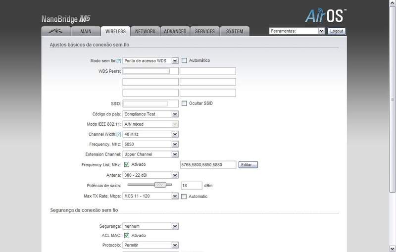Go to the NETWORK tab
Viewport: 396px width, 252px height.
(145, 31)
